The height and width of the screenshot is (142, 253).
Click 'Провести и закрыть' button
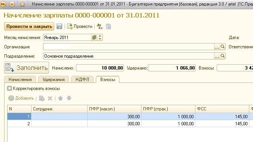pyautogui.click(x=29, y=26)
